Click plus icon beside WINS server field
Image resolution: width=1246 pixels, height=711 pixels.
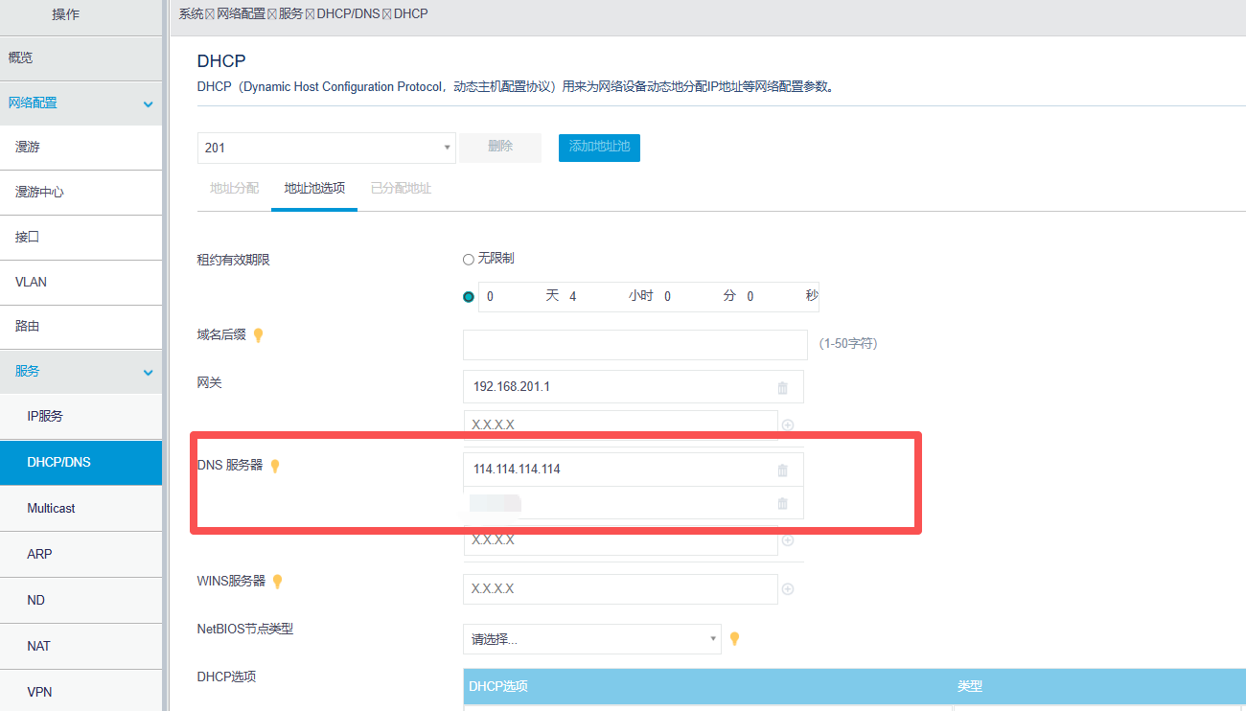tap(788, 589)
